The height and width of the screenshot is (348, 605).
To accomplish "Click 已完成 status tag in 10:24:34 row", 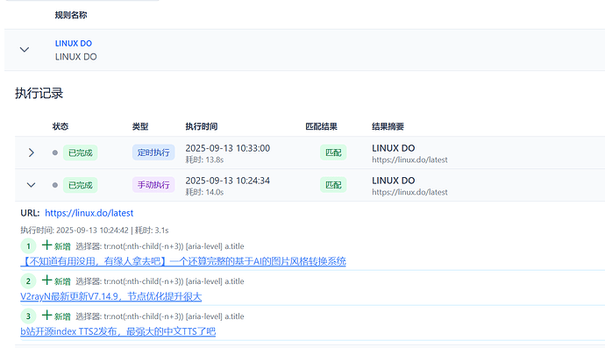I will 81,185.
